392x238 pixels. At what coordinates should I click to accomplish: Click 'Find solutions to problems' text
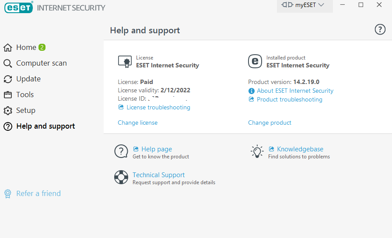coord(299,157)
